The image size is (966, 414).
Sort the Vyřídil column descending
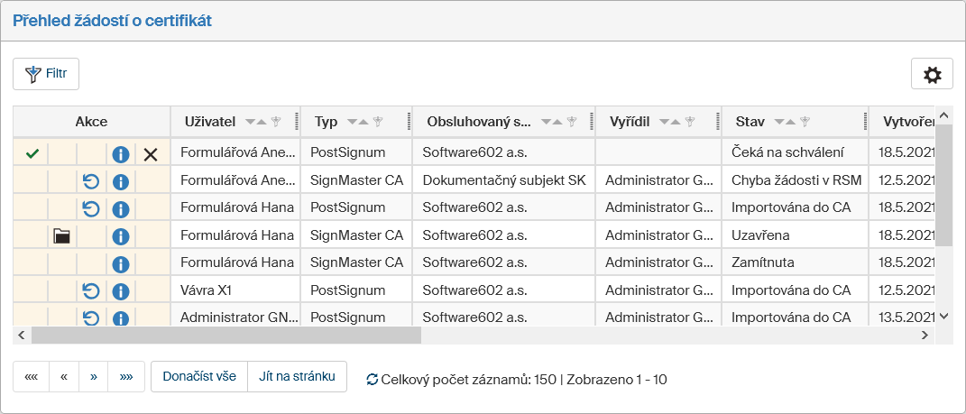[x=664, y=122]
